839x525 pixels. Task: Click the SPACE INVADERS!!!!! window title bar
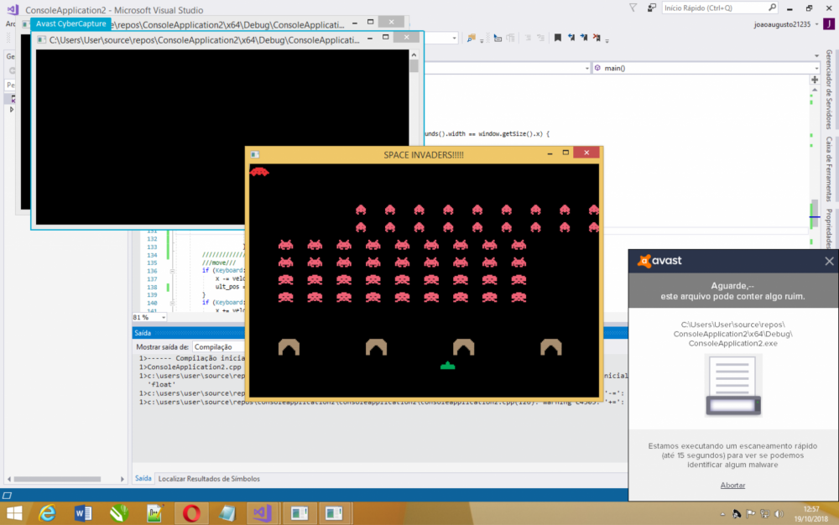click(x=423, y=155)
